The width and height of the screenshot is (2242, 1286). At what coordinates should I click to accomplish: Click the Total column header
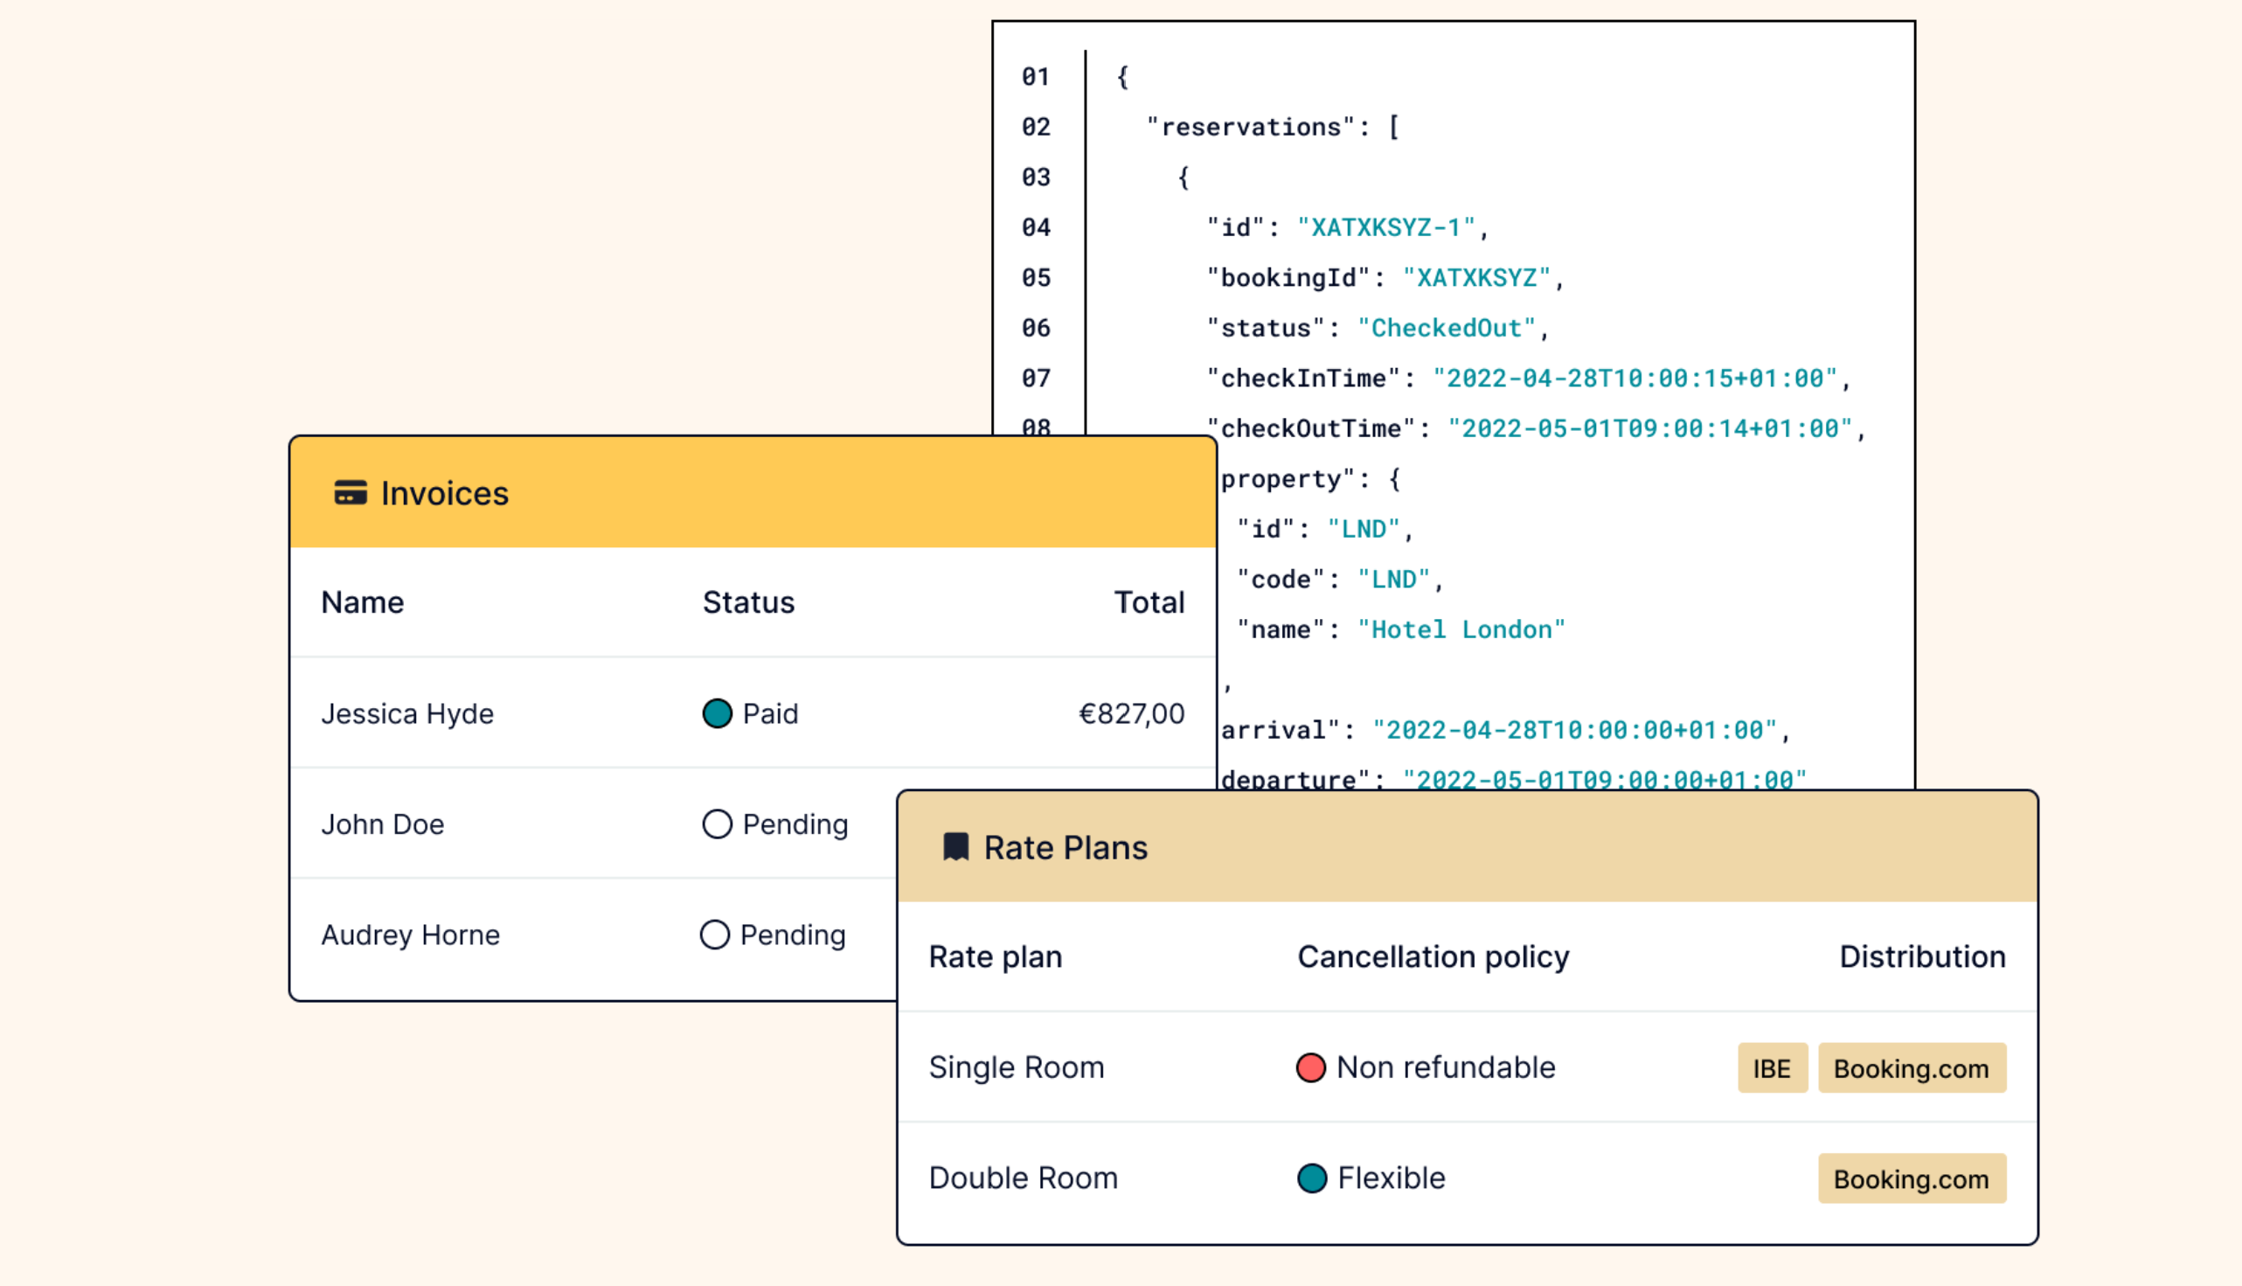(x=1148, y=602)
